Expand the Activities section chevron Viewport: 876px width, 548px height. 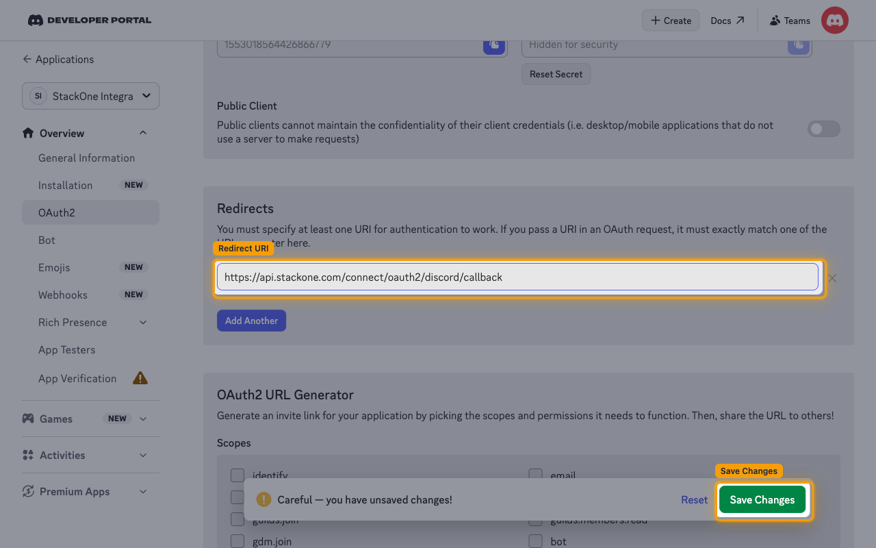143,455
